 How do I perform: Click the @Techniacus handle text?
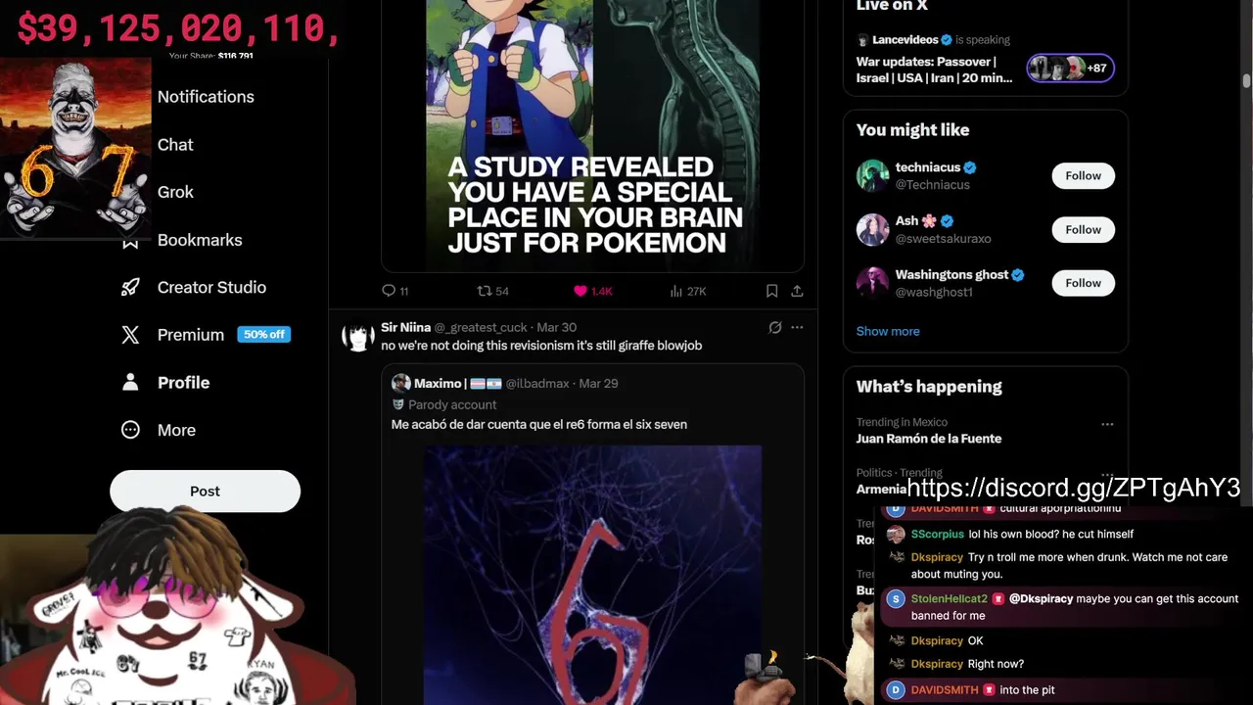[933, 185]
